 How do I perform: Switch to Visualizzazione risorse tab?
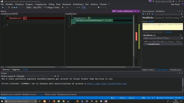(x=67, y=94)
